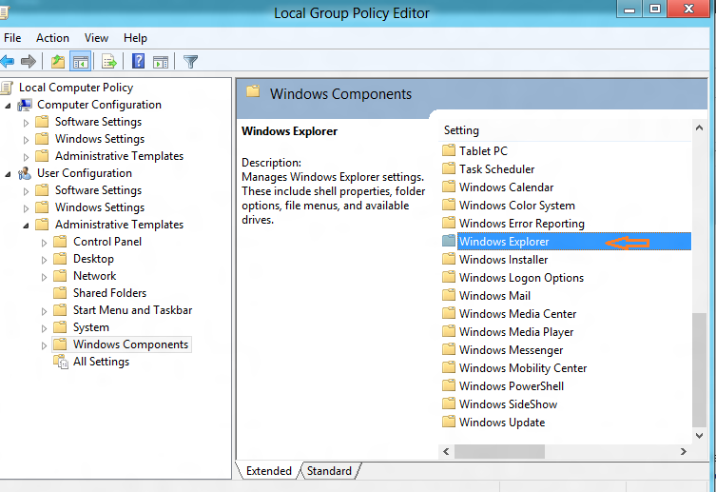Select All Settings in the tree
The width and height of the screenshot is (716, 492).
[101, 362]
